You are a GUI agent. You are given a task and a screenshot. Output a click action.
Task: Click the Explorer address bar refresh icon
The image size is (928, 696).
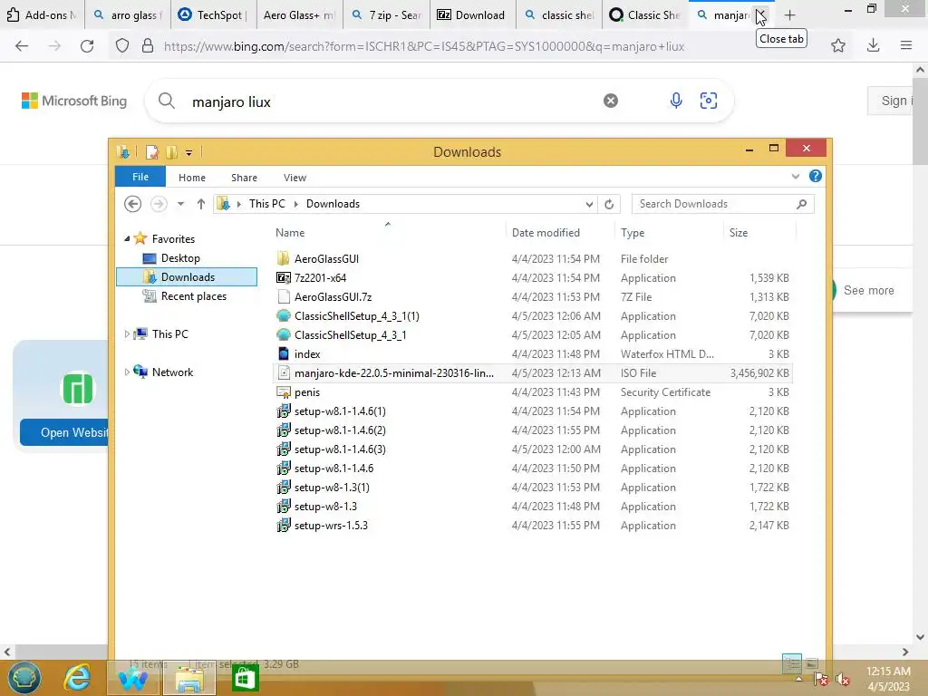coord(609,204)
